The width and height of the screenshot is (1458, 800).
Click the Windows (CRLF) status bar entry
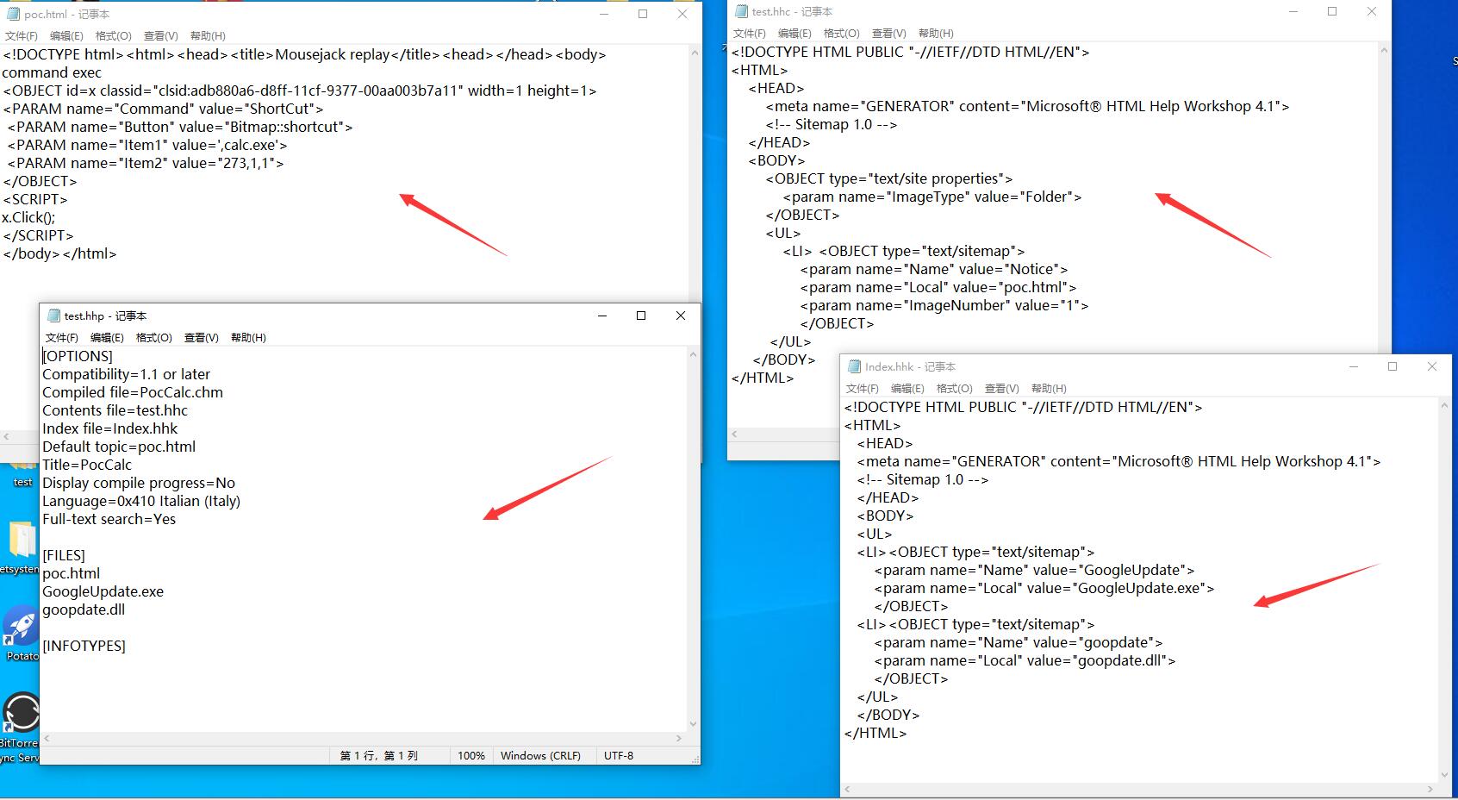[x=540, y=755]
